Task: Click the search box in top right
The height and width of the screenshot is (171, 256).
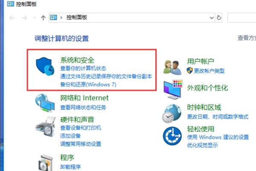Action: tap(241, 18)
